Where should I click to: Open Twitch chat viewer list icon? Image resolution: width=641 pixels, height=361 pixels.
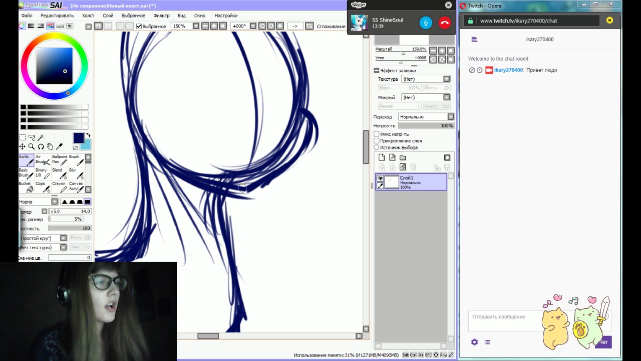coord(487,342)
